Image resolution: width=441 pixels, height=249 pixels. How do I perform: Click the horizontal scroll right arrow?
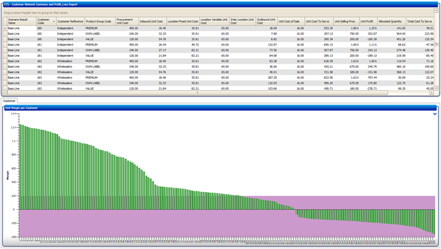(x=432, y=92)
